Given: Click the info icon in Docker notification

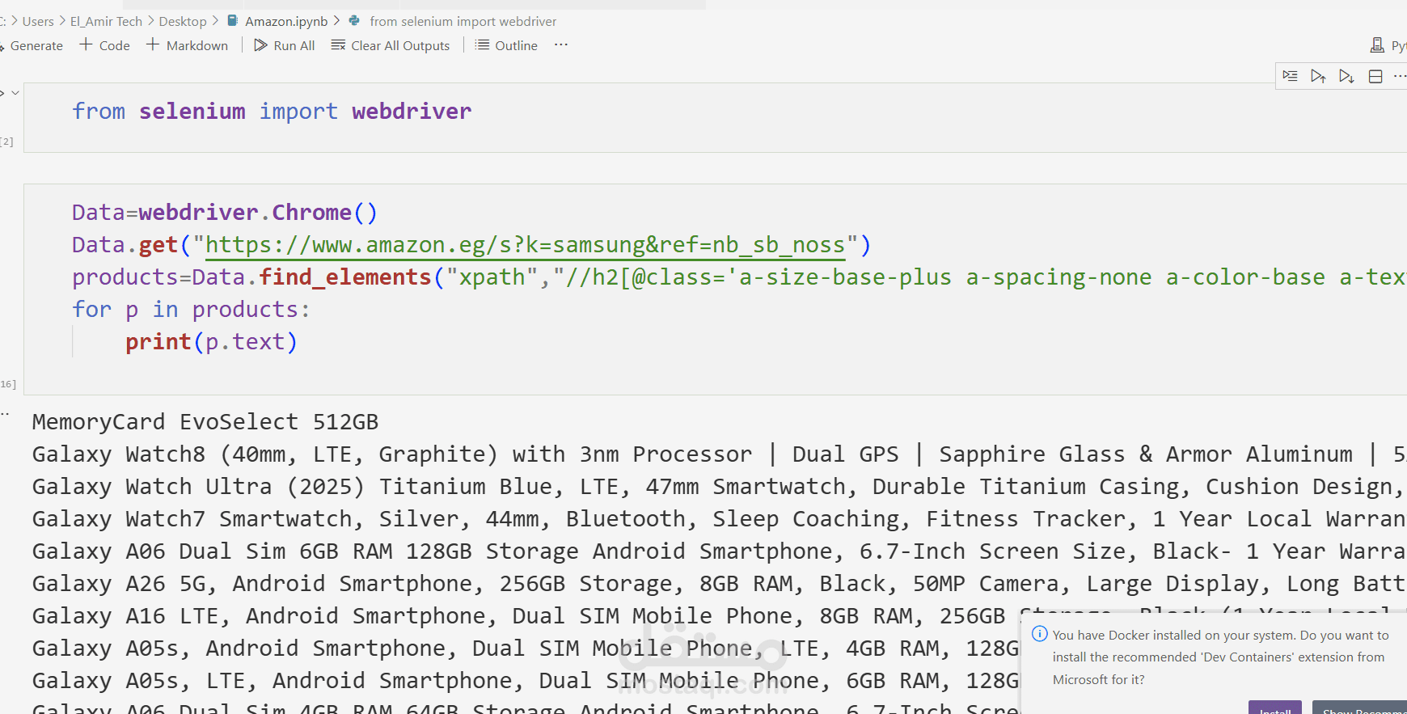Looking at the screenshot, I should point(1040,634).
